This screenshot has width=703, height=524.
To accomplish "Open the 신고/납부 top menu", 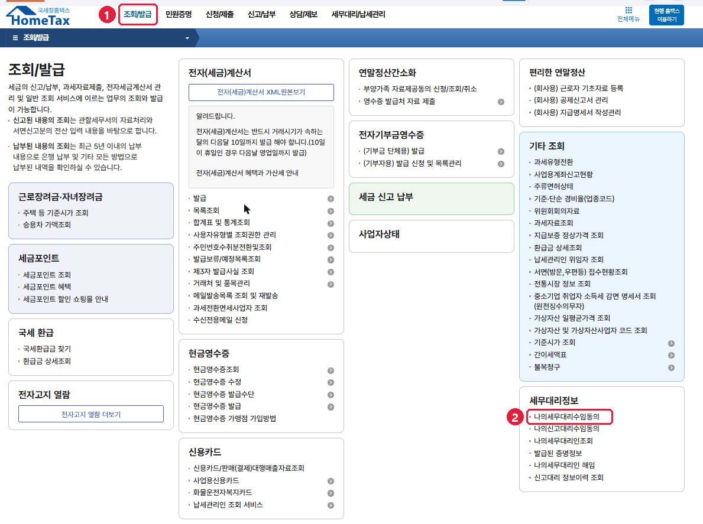I will [261, 14].
